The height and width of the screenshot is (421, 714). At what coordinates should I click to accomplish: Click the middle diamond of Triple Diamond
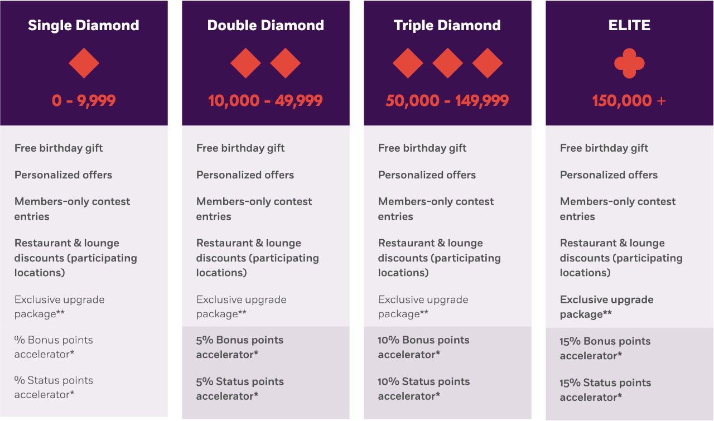[447, 62]
